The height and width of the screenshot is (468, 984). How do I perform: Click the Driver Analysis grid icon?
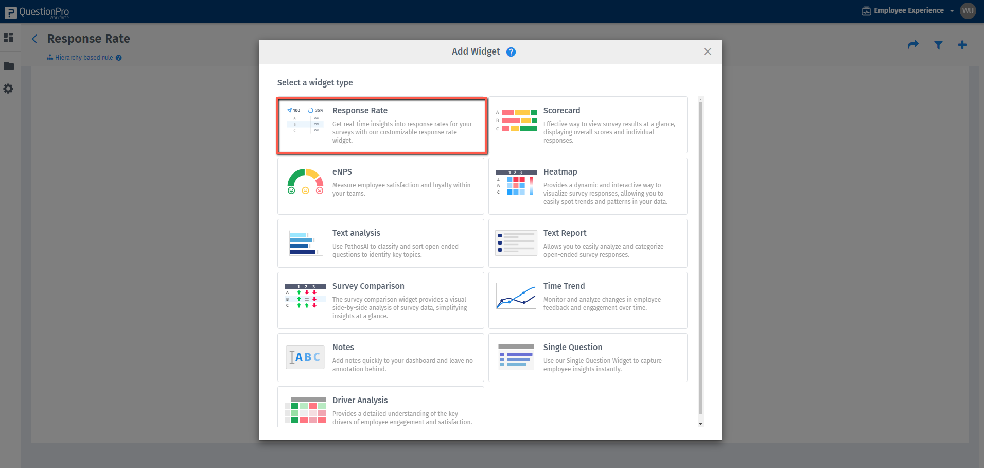[x=306, y=410]
